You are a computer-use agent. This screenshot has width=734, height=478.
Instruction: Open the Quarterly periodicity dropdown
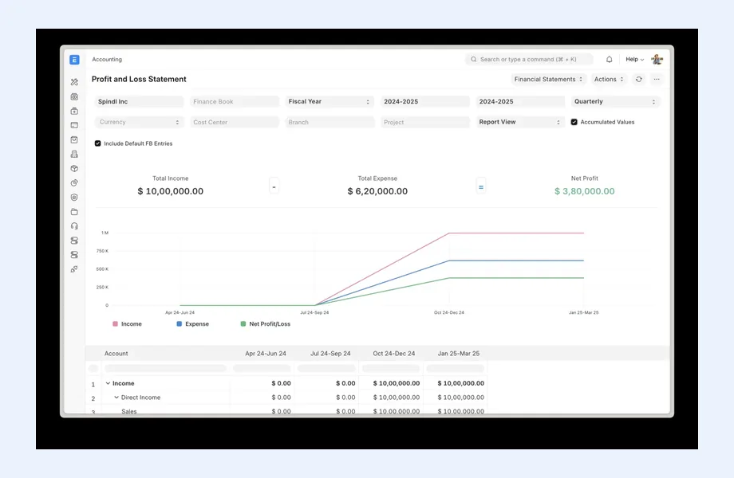615,101
